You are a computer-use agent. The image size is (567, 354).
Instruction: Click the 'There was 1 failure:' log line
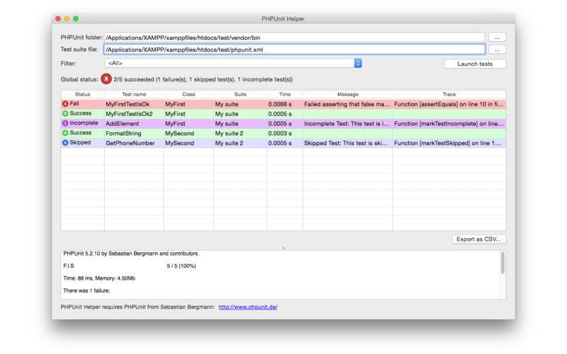pos(86,290)
